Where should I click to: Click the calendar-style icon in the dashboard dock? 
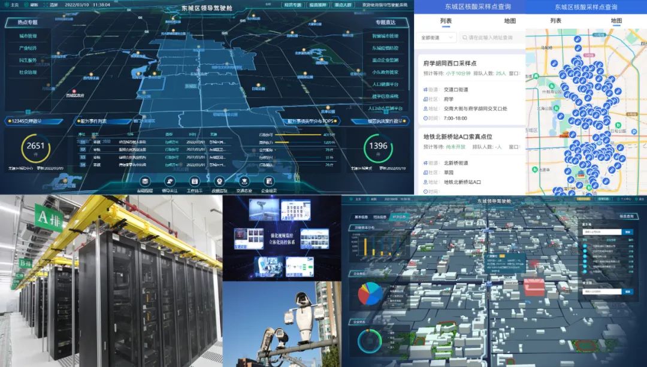194,181
